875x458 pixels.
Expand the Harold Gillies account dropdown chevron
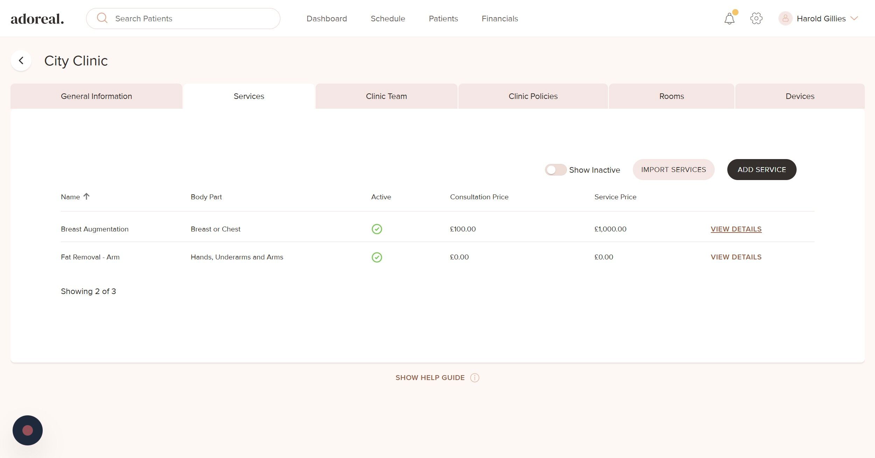coord(854,19)
